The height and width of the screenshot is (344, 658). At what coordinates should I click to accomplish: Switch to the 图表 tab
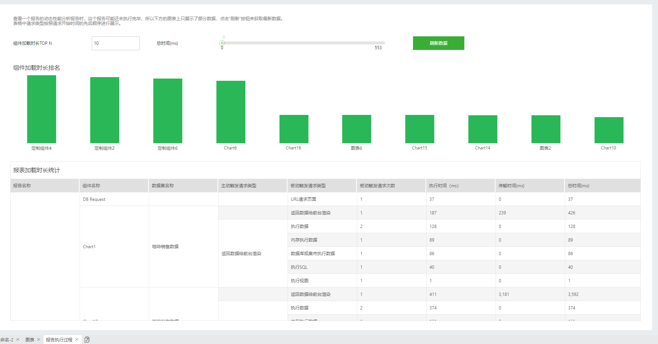[x=30, y=340]
